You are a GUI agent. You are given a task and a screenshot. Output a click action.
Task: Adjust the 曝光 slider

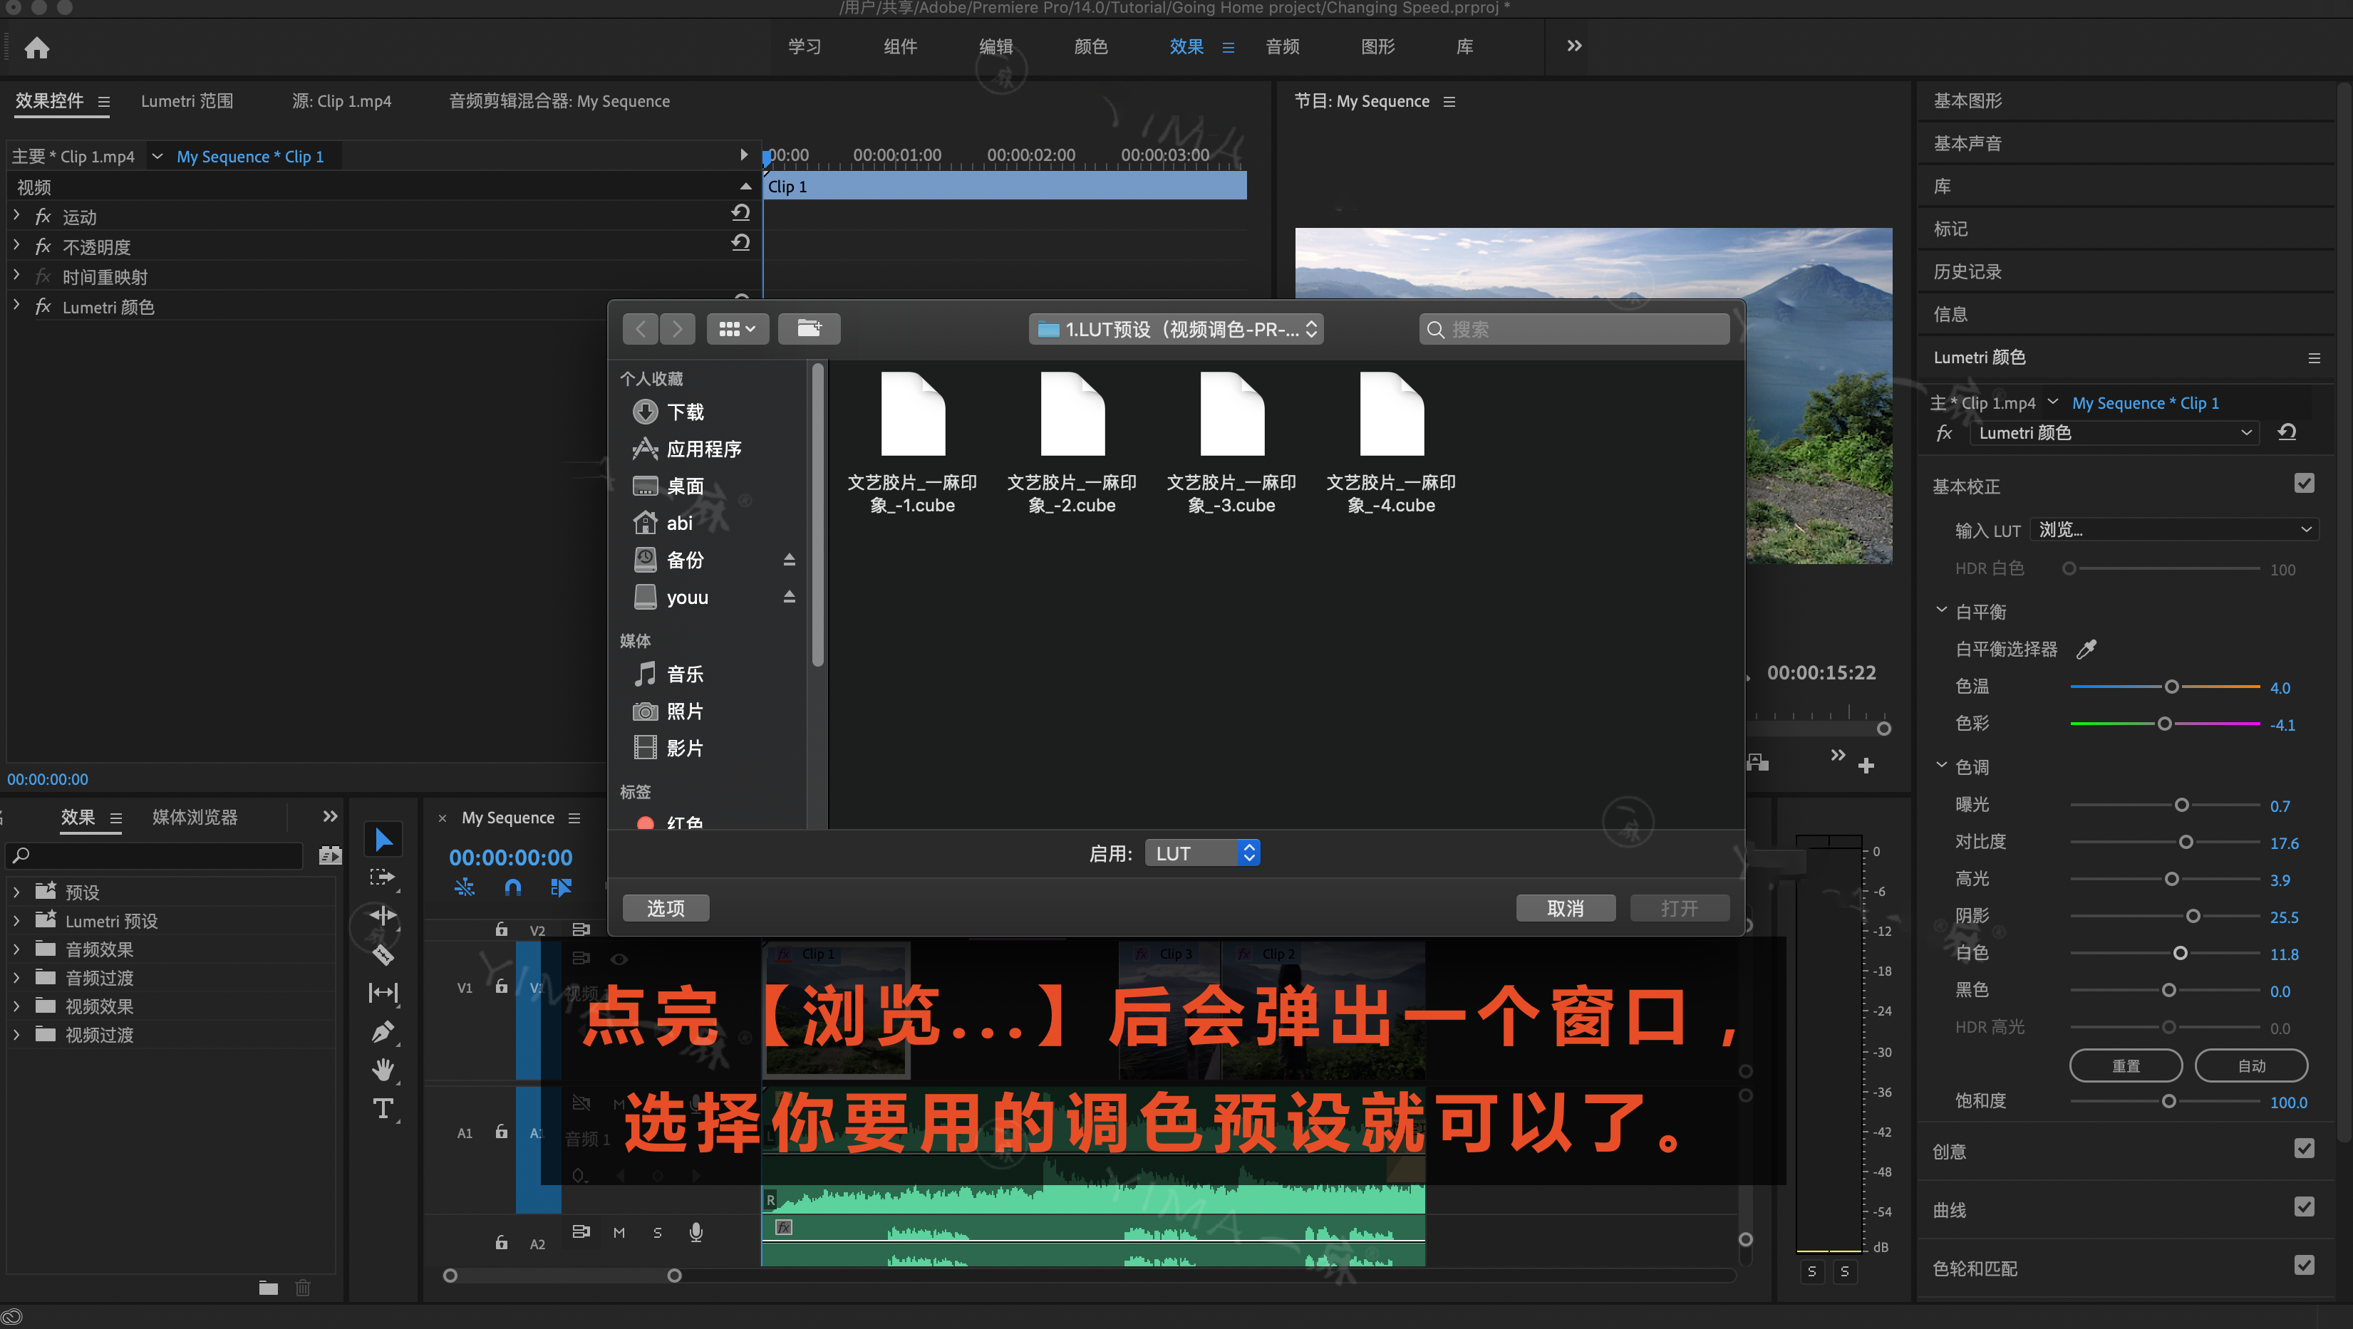tap(2181, 805)
